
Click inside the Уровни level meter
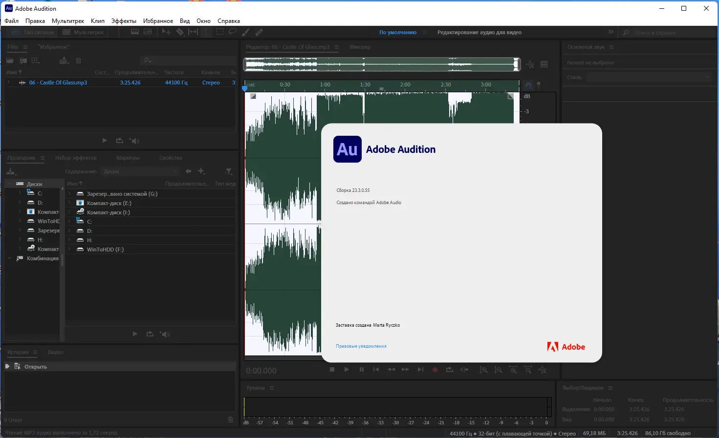point(396,408)
